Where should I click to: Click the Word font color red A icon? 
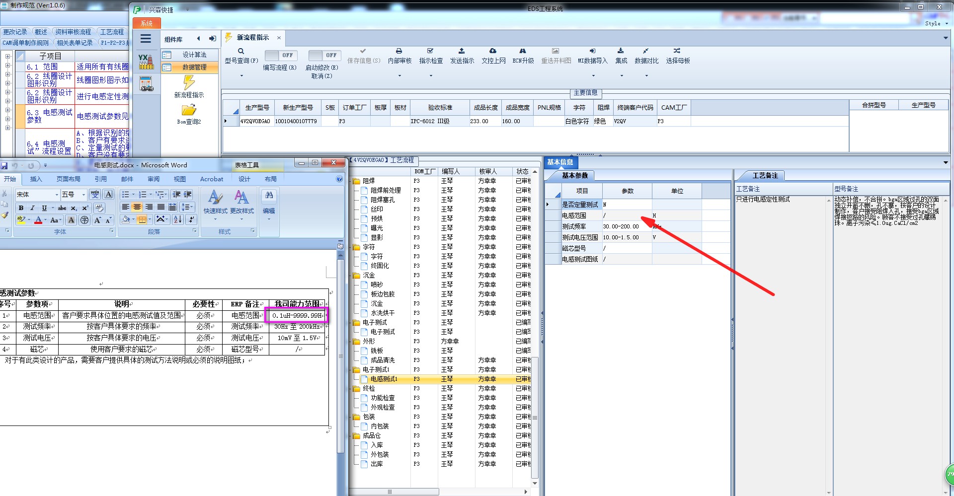(x=38, y=220)
